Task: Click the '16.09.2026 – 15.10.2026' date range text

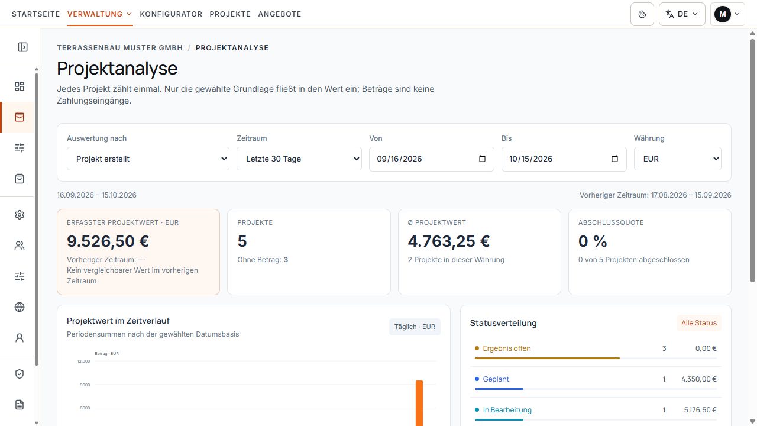Action: 96,195
